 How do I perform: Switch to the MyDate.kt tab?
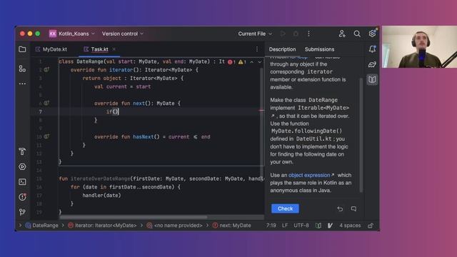51,49
